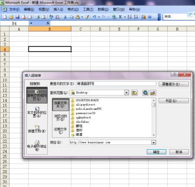Viewport: 195px width, 187px height.
Task: Click the Print Preview toolbar icon
Action: pyautogui.click(x=44, y=17)
